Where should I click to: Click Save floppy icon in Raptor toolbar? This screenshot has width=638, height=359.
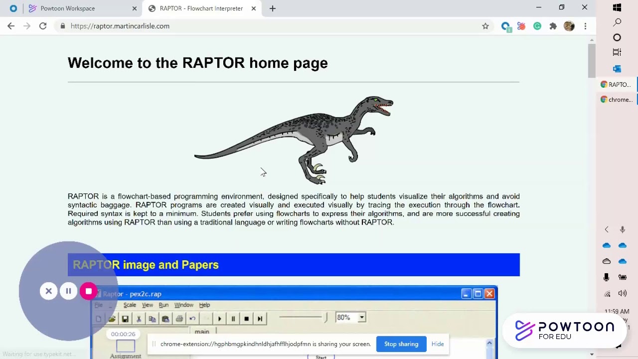pos(125,319)
